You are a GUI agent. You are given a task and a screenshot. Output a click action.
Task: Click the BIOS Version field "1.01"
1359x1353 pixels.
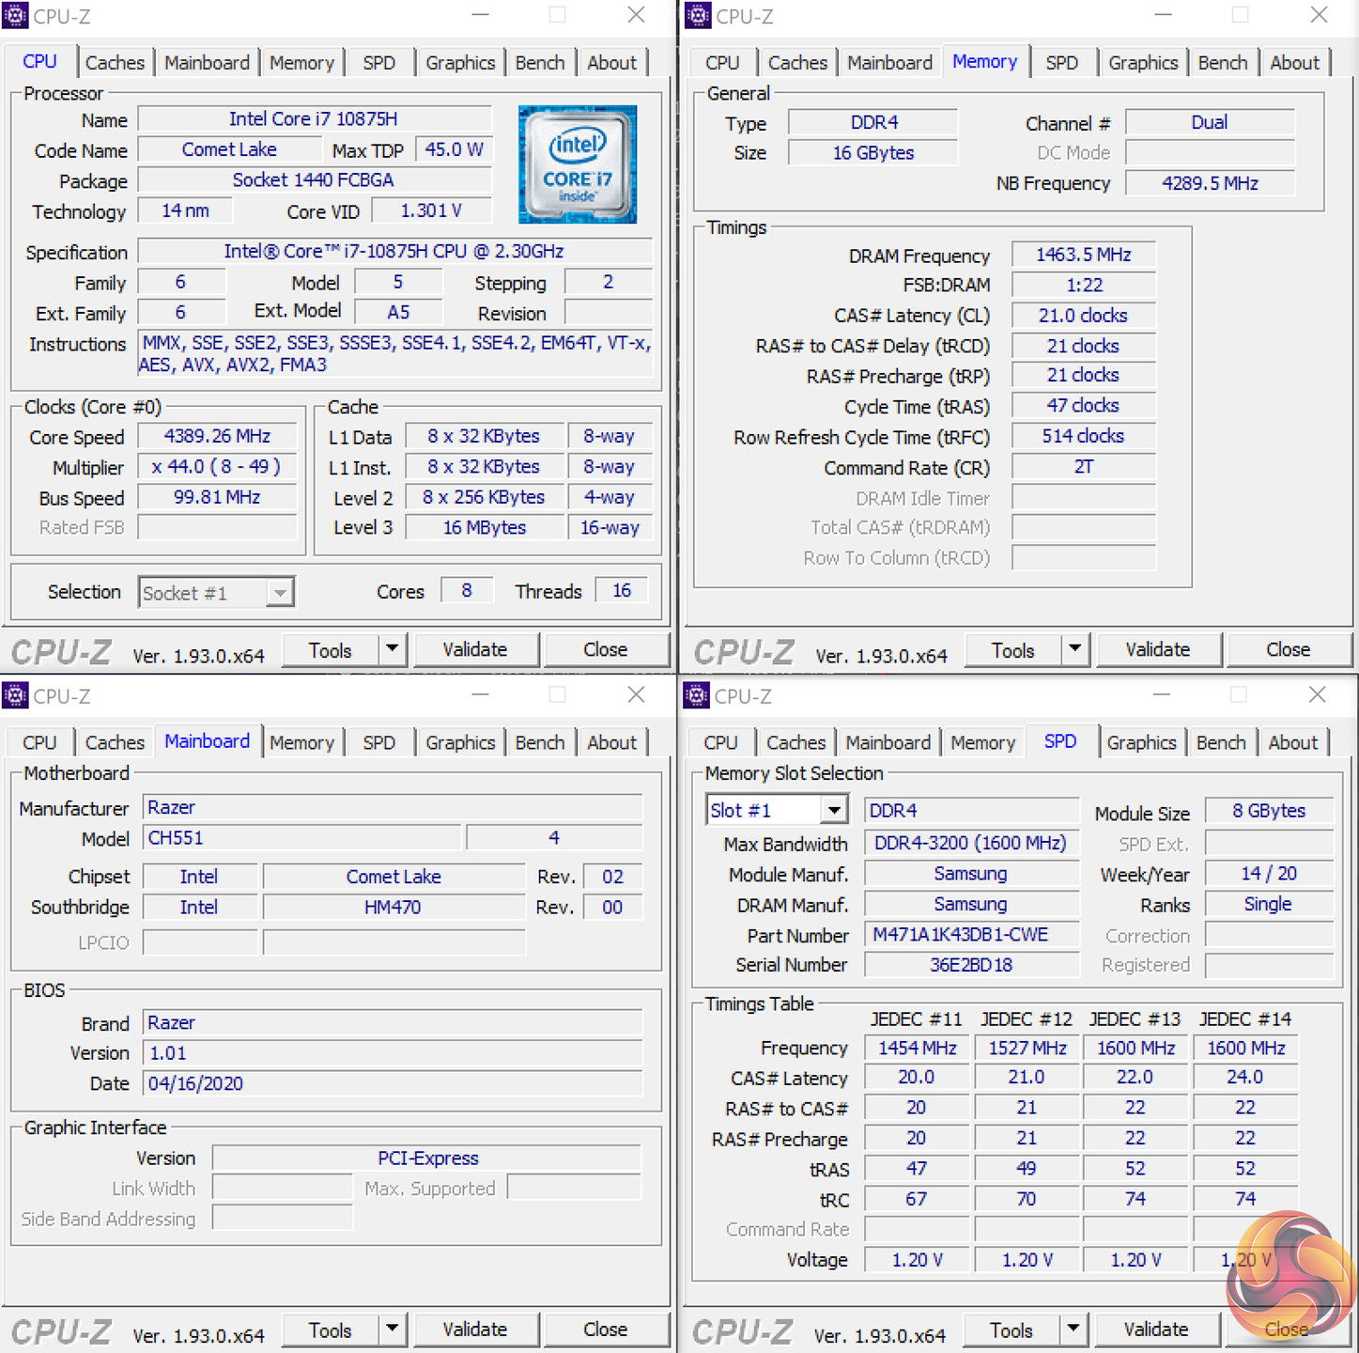coord(393,1053)
